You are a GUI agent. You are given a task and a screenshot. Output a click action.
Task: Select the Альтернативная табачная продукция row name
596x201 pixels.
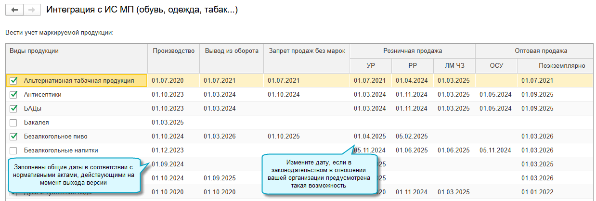[x=79, y=81]
